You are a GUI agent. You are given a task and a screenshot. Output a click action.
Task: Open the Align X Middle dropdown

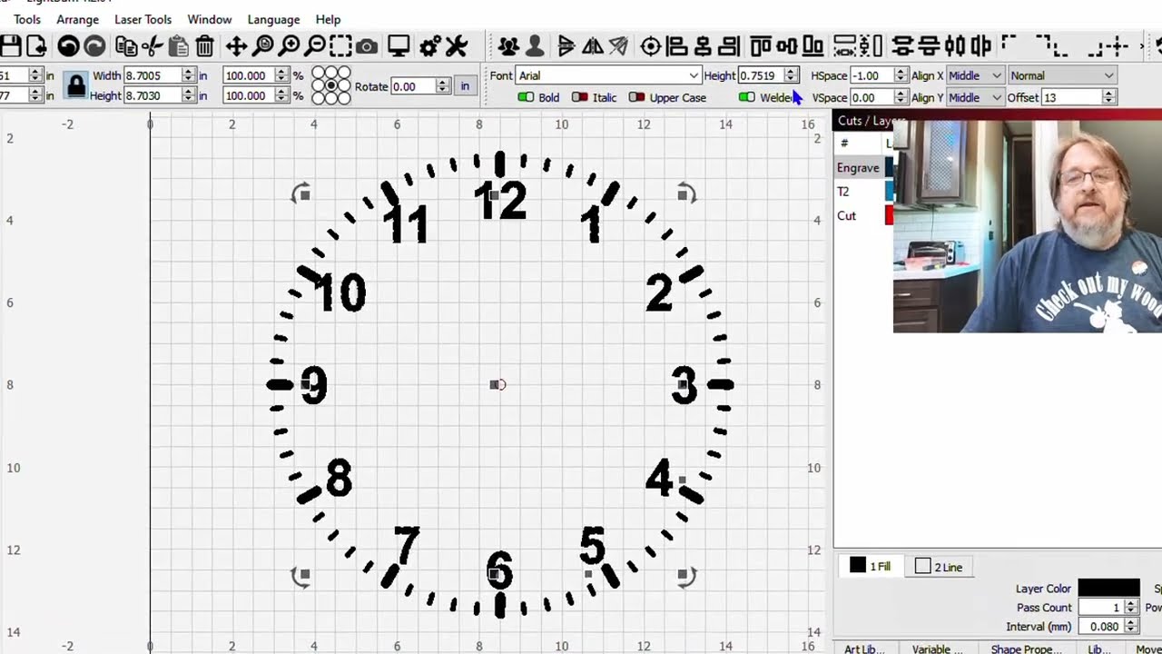tap(975, 75)
